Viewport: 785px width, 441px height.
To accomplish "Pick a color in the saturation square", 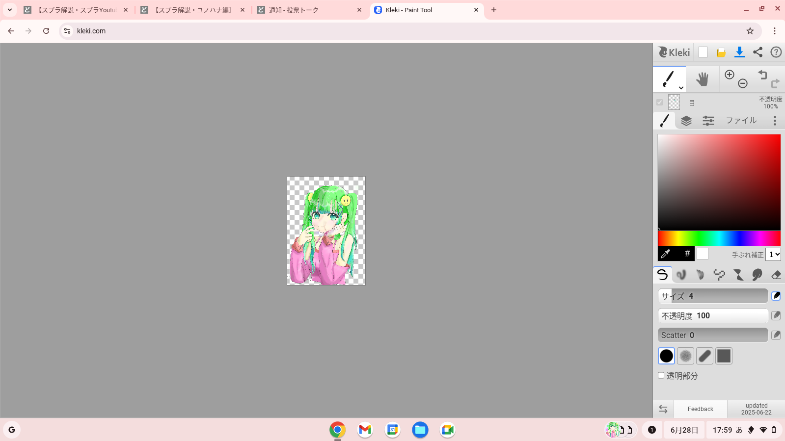I will 719,182.
